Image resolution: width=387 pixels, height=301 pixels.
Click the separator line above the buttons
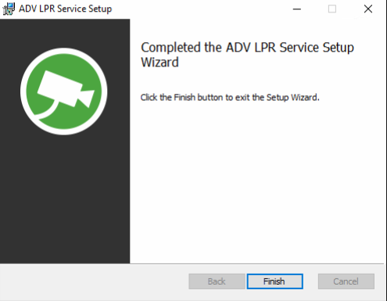[192, 264]
